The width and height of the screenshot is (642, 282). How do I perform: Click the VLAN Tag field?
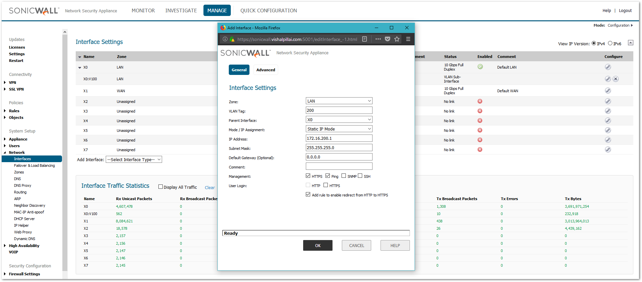[339, 110]
